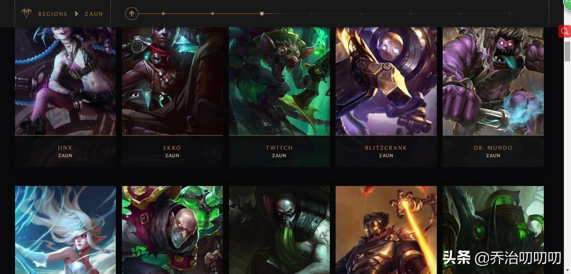Image resolution: width=571 pixels, height=274 pixels.
Task: Open the Blitzcrank champion card
Action: 386,97
